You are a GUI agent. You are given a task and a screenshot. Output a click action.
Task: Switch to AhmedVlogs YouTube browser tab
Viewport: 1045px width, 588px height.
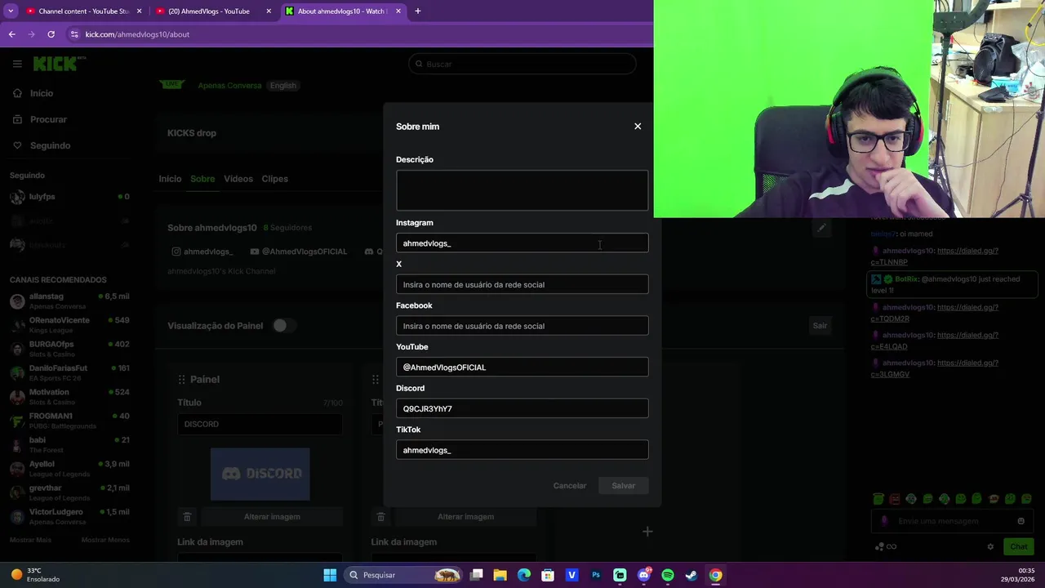pyautogui.click(x=208, y=11)
